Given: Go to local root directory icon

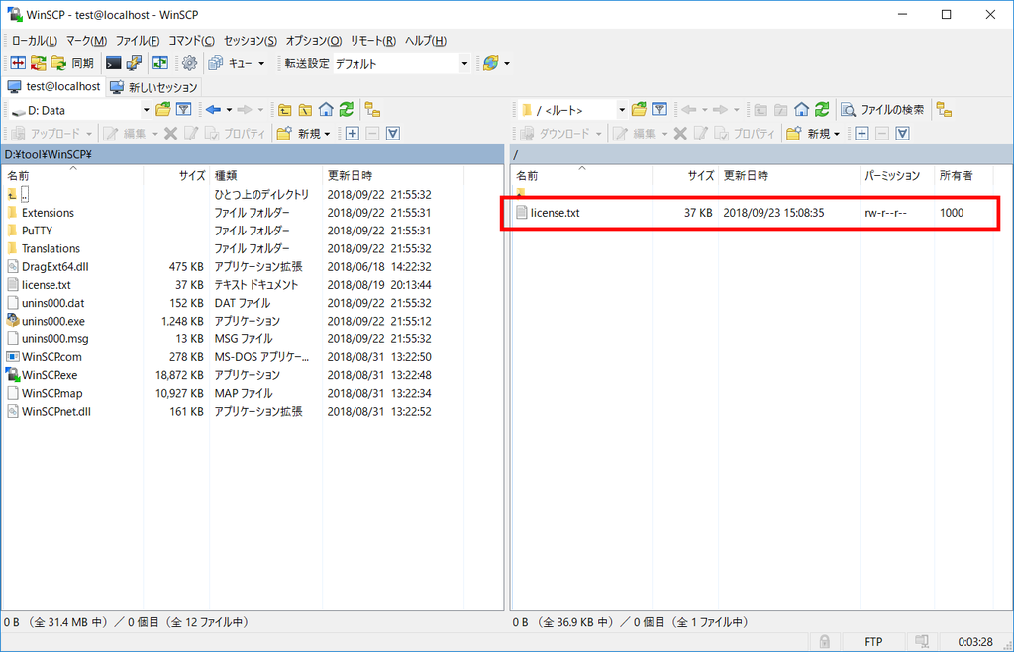Looking at the screenshot, I should (305, 110).
